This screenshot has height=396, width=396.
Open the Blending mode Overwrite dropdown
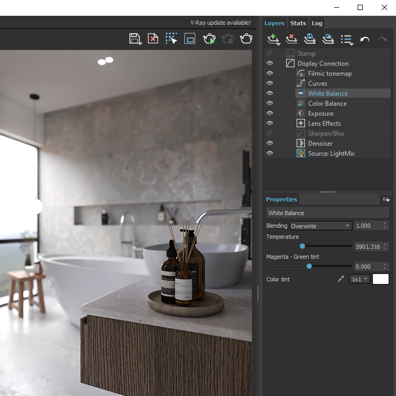tap(321, 226)
